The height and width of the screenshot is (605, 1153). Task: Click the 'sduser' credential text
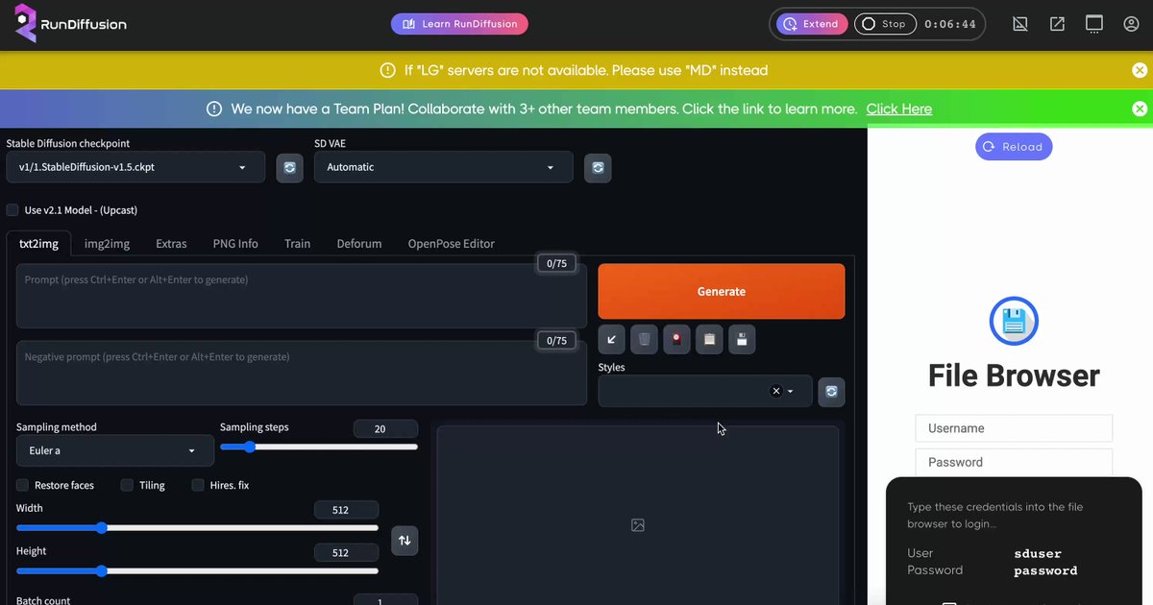point(1038,554)
